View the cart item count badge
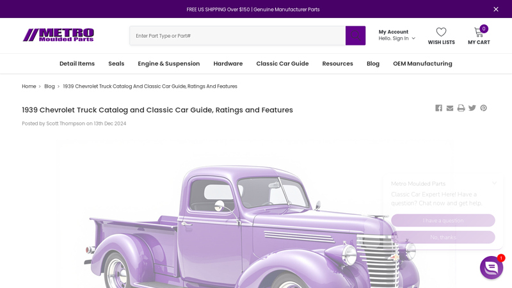The width and height of the screenshot is (512, 288). coord(484,29)
